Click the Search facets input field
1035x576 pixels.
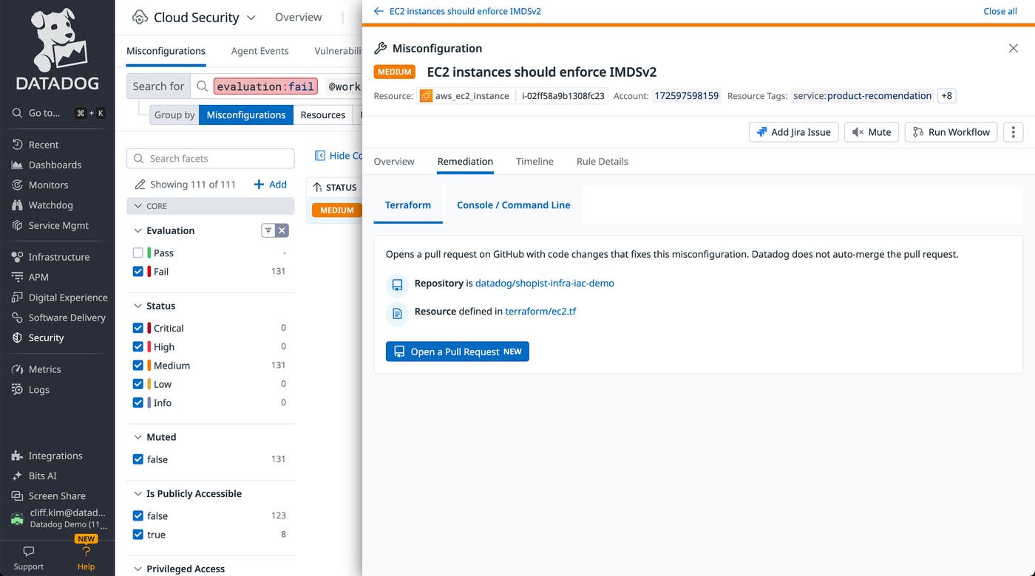[210, 158]
